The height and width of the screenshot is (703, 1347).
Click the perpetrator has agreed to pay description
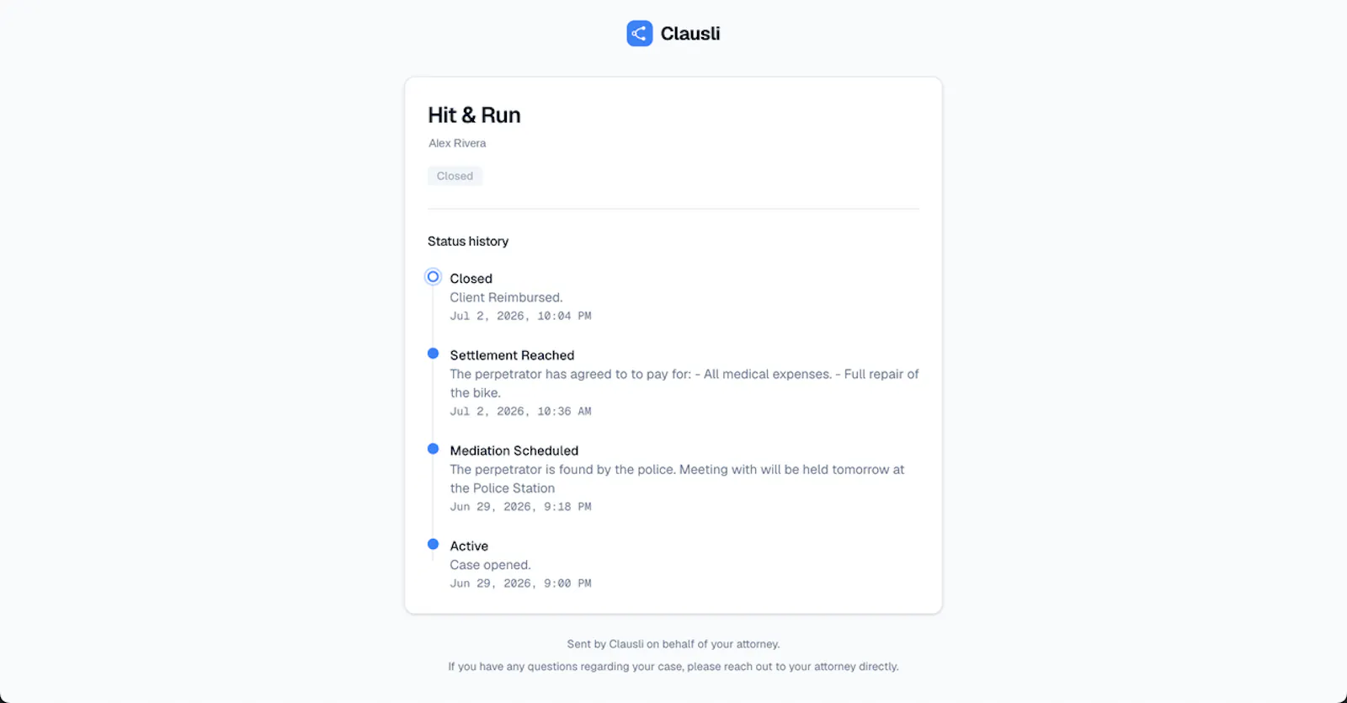coord(684,383)
